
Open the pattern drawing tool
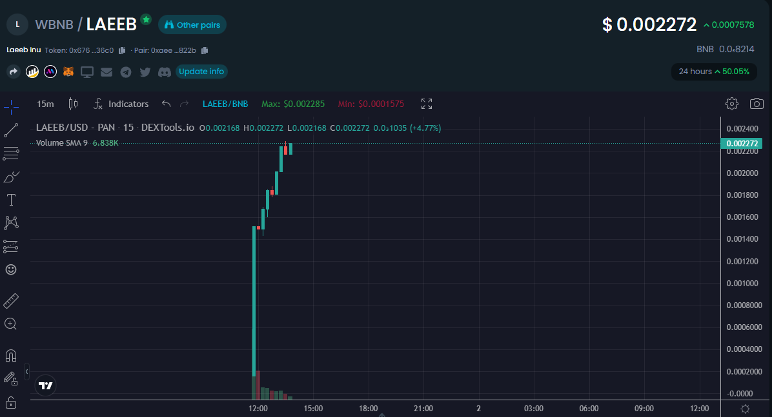click(11, 223)
